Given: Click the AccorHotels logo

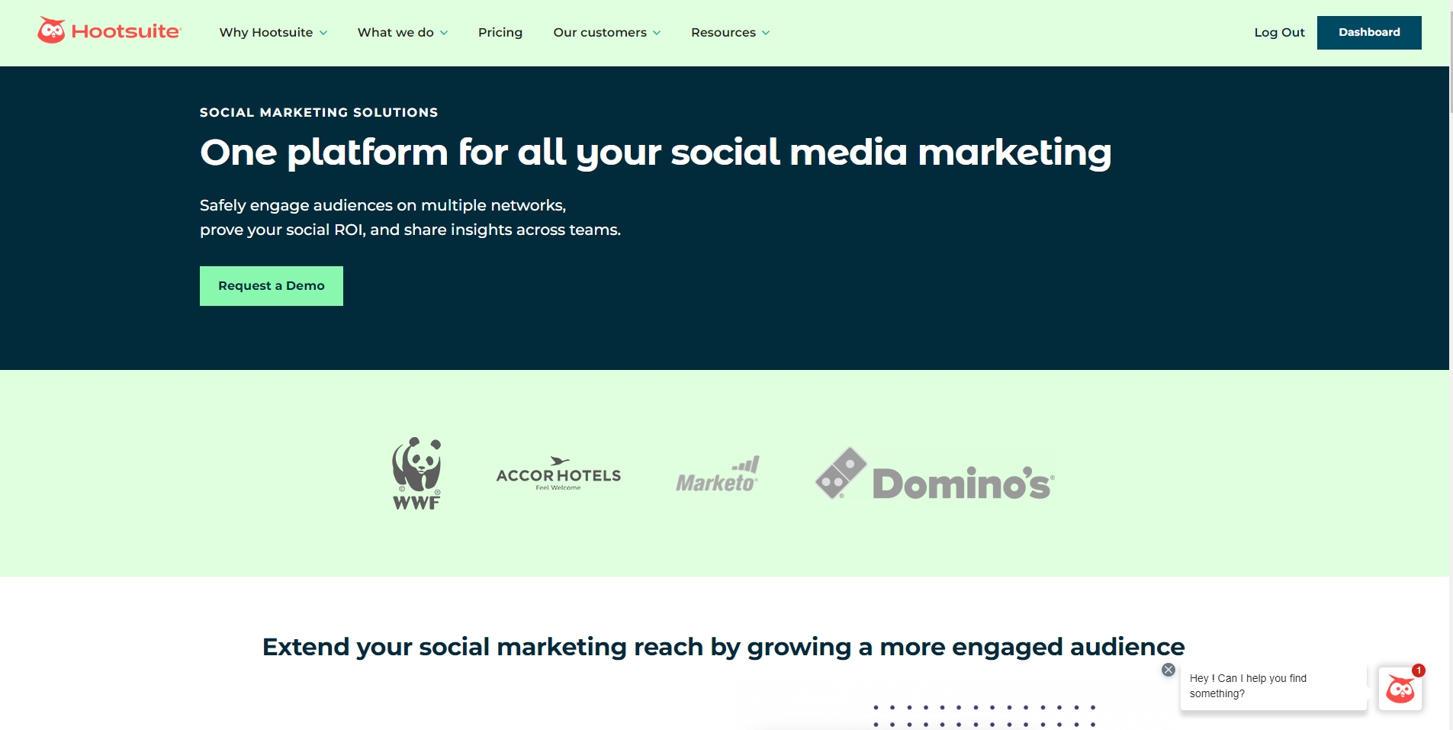Looking at the screenshot, I should pos(558,474).
